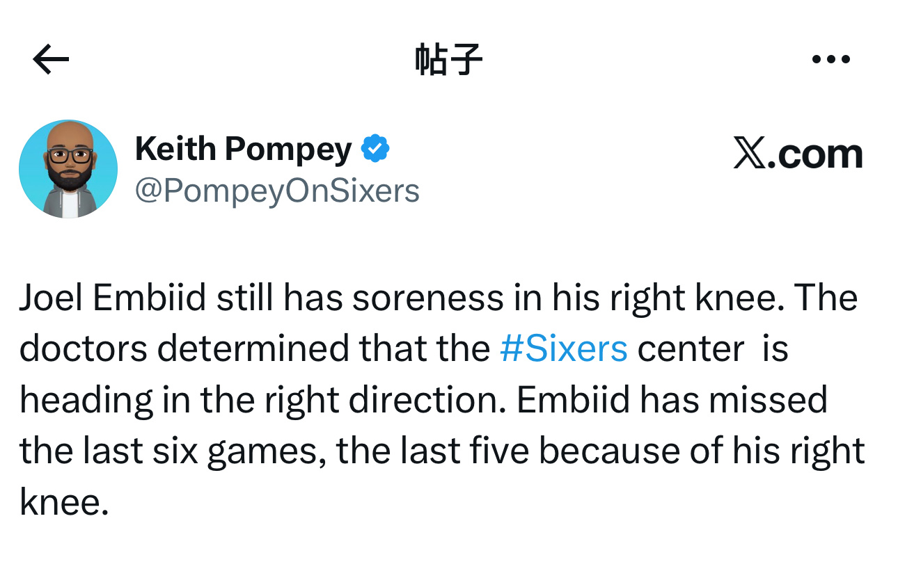This screenshot has width=898, height=562.
Task: Click the header bar area
Action: (x=448, y=58)
